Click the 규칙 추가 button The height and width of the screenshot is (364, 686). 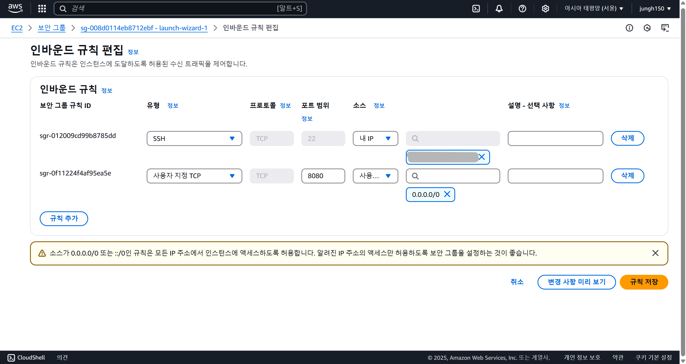tap(64, 219)
